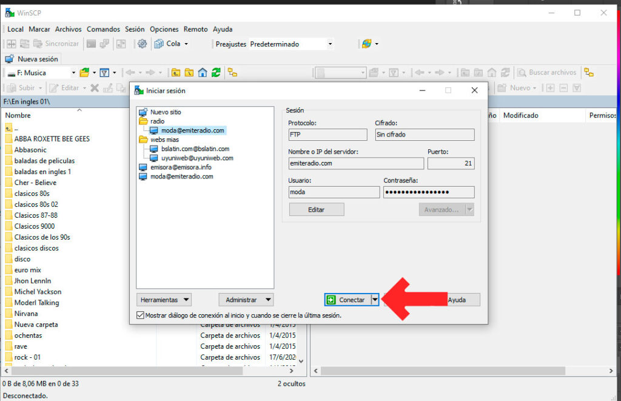Open the Marcar menu
The height and width of the screenshot is (401, 621).
[x=39, y=29]
